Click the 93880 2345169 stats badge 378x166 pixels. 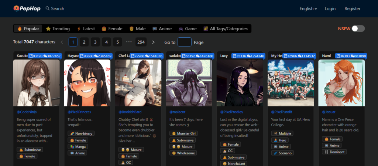pyautogui.click(x=96, y=56)
